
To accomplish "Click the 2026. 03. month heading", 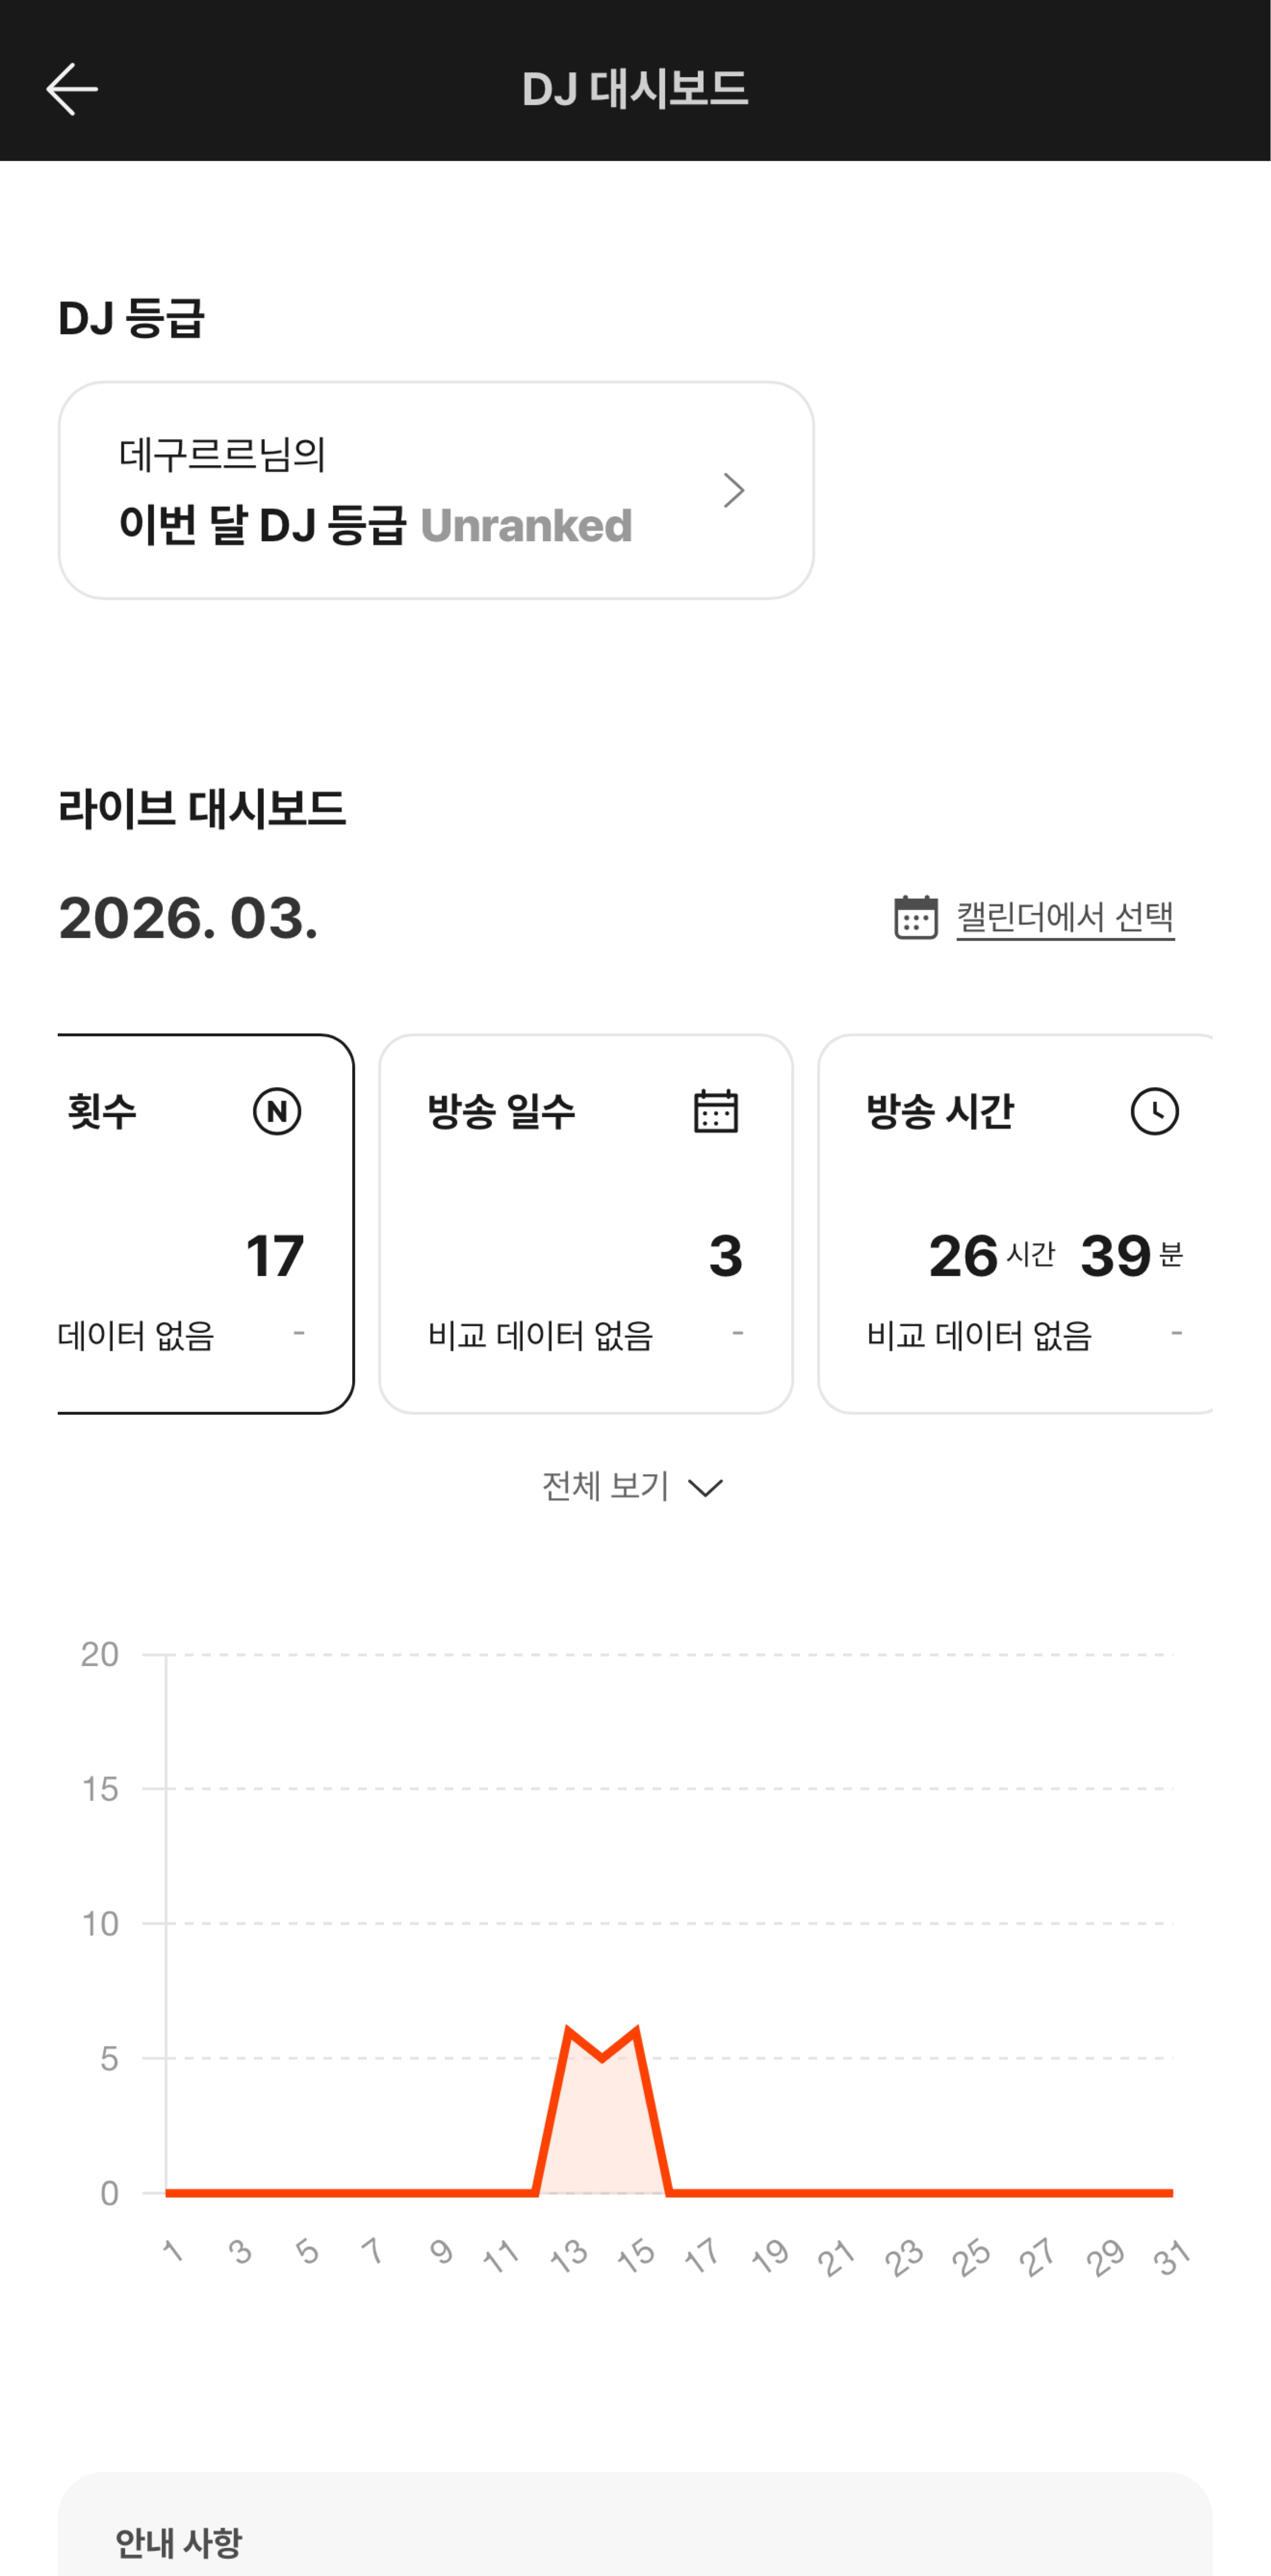I will pos(188,918).
